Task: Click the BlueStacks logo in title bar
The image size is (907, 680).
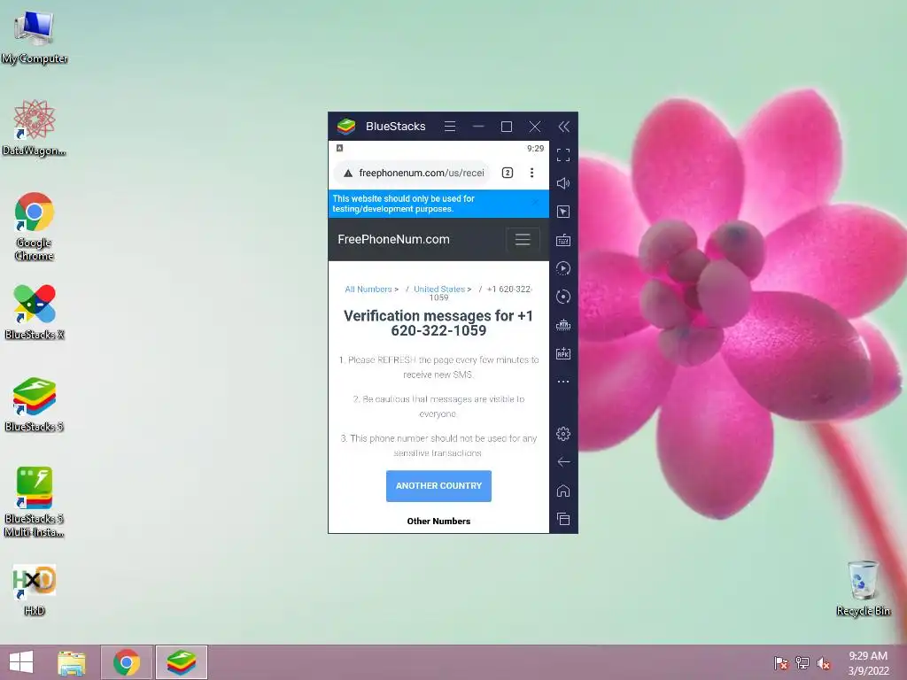Action: tap(346, 126)
